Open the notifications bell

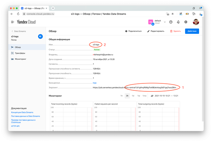(178, 22)
